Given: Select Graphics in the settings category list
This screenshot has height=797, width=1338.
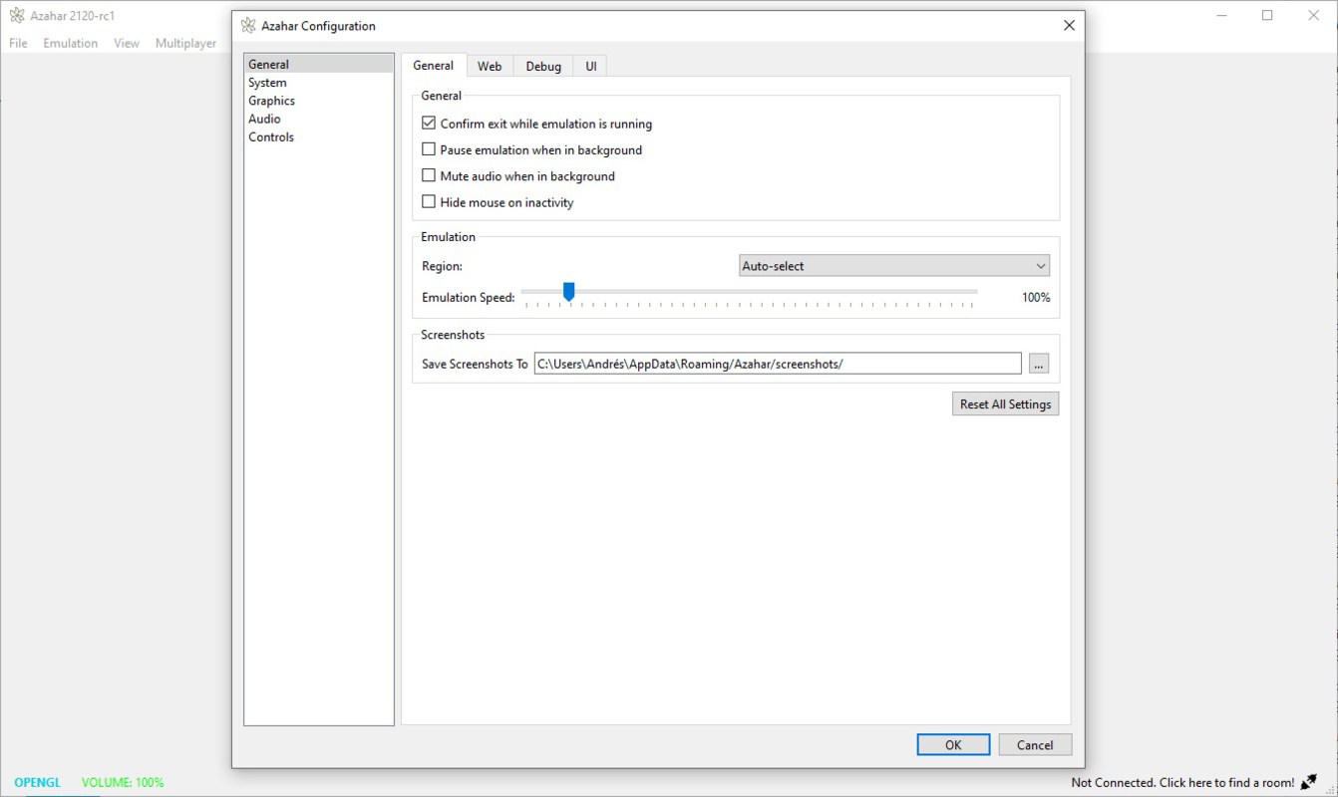Looking at the screenshot, I should pos(319,101).
